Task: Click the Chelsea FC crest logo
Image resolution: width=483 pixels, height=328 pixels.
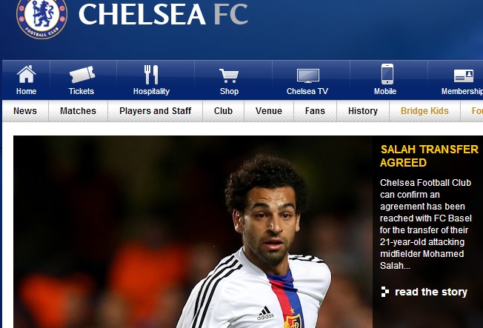Action: [x=42, y=18]
